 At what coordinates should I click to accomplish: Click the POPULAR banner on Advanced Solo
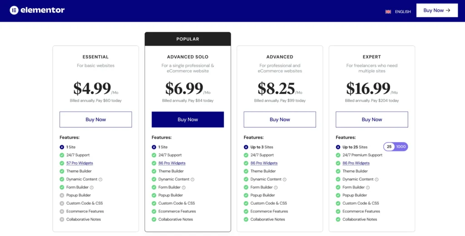(188, 39)
